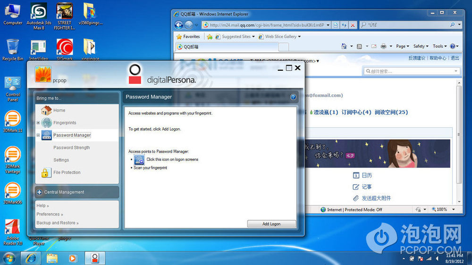The height and width of the screenshot is (265, 472).
Task: Click the Read Mail icon in IE
Action: [x=374, y=46]
